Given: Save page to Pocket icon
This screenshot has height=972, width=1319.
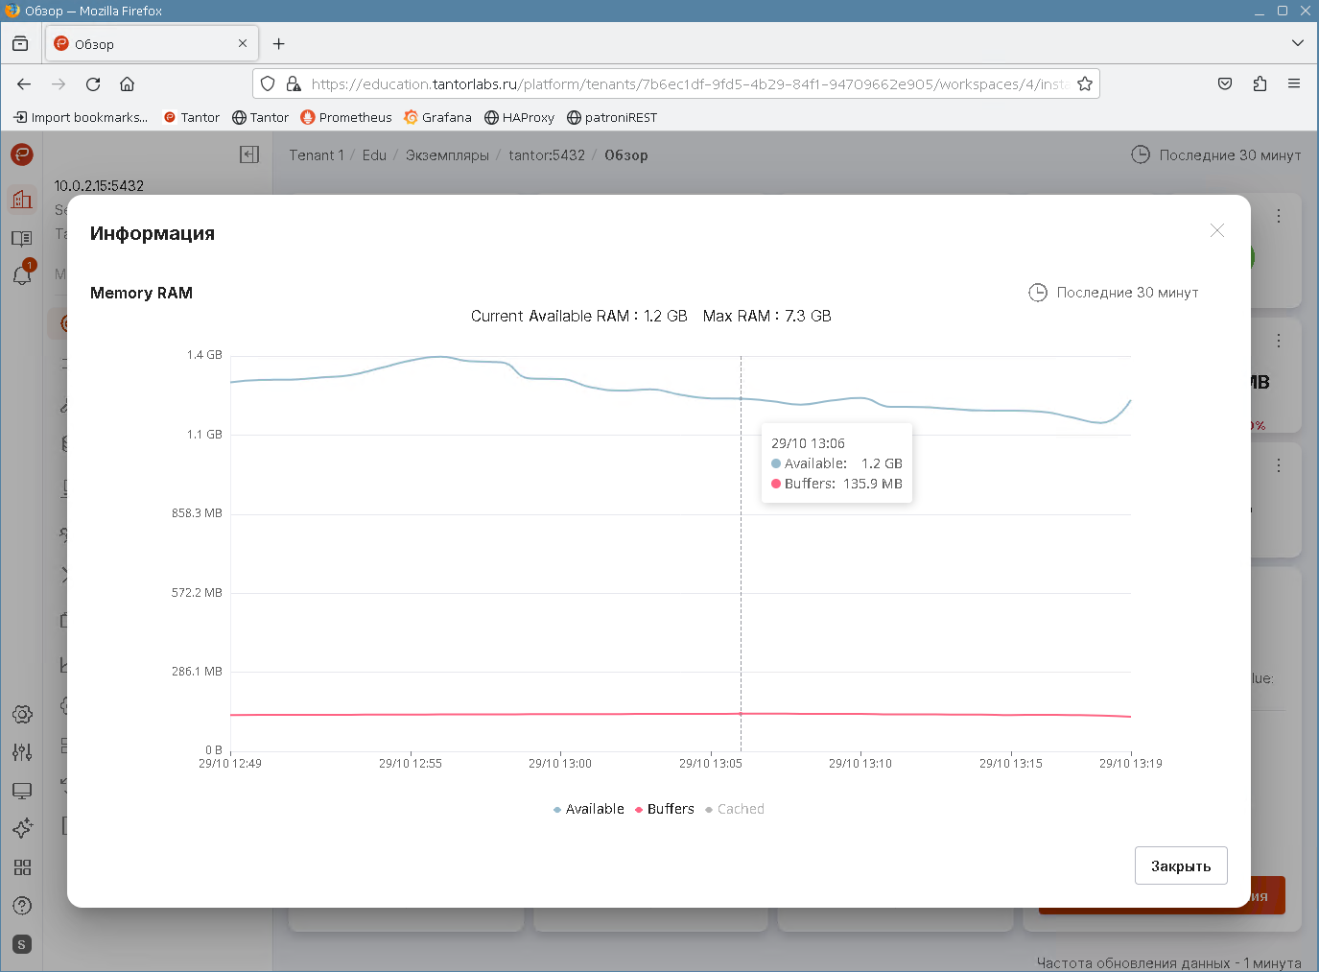Looking at the screenshot, I should (1225, 84).
